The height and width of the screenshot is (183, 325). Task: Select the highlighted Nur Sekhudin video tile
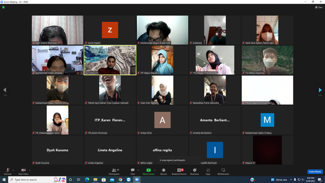click(110, 60)
